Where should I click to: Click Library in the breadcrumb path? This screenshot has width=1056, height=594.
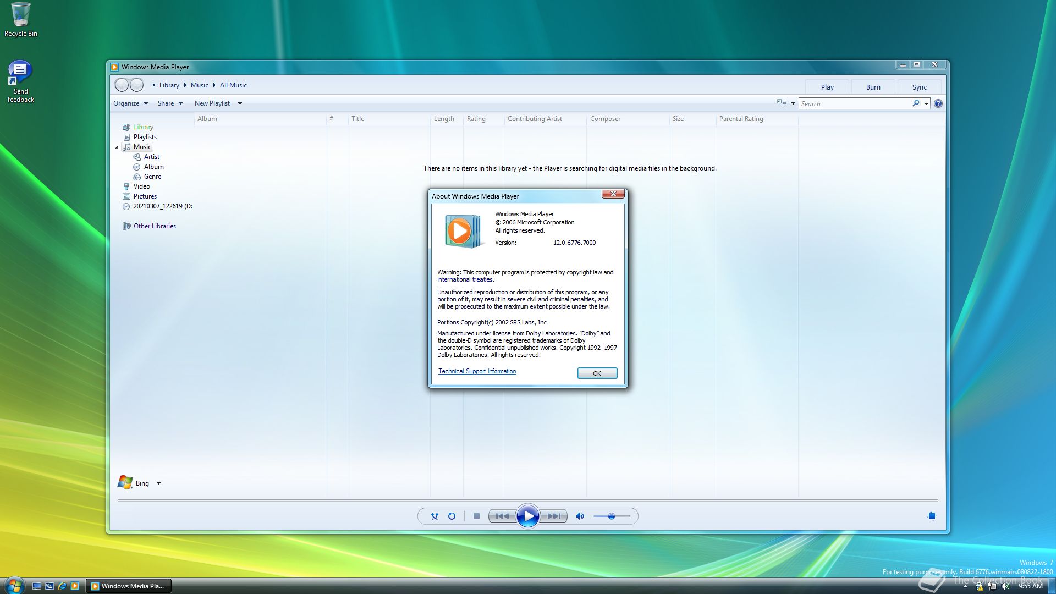pyautogui.click(x=169, y=85)
